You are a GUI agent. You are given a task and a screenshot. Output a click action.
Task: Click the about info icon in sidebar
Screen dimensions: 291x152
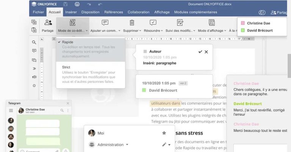(34, 85)
